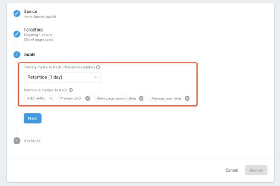Image resolution: width=280 pixels, height=186 pixels.
Task: Click the step 3 Goals circle
Action: pyautogui.click(x=17, y=55)
